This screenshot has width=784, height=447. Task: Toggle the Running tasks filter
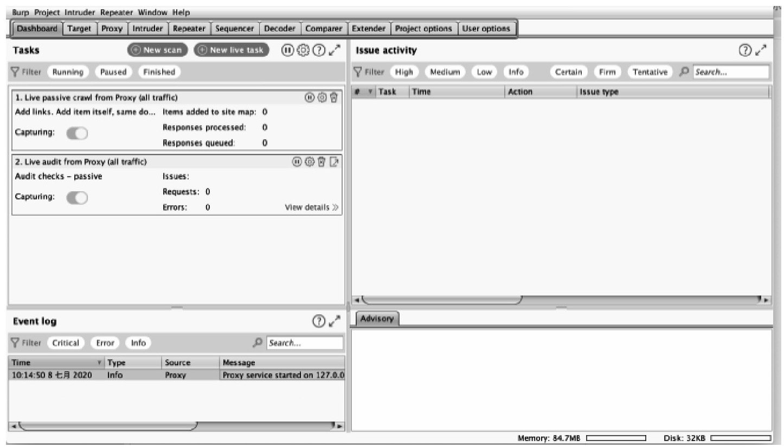click(68, 72)
